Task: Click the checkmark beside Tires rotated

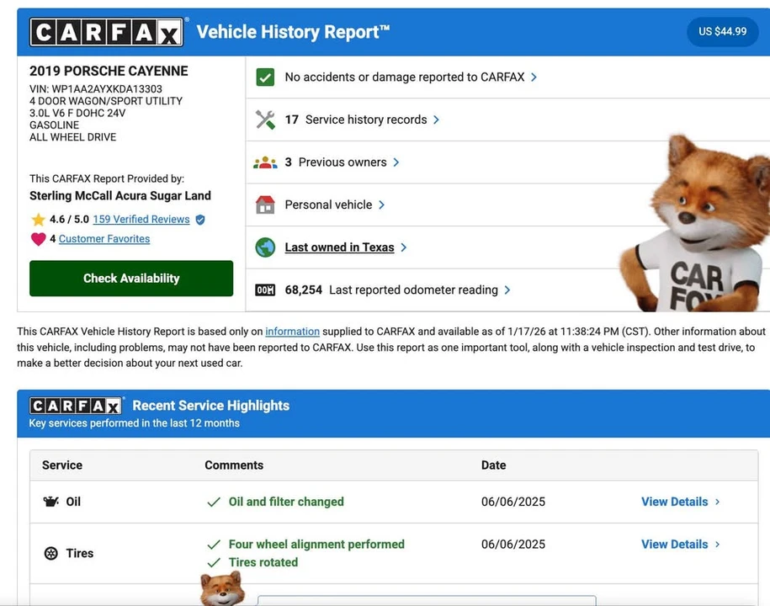Action: point(214,563)
